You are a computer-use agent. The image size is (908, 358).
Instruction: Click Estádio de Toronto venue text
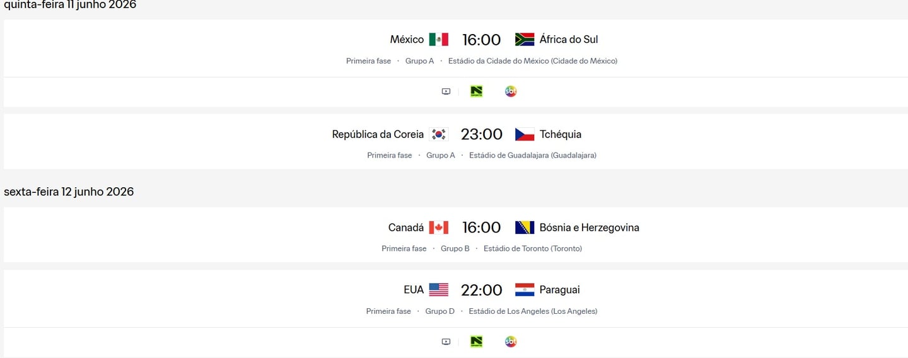(532, 248)
